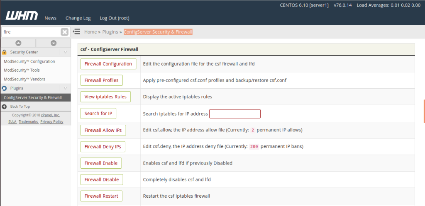
Task: Focus the IP address search input
Action: click(x=235, y=114)
